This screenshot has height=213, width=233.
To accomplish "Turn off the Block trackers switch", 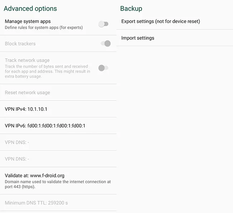I will 105,44.
